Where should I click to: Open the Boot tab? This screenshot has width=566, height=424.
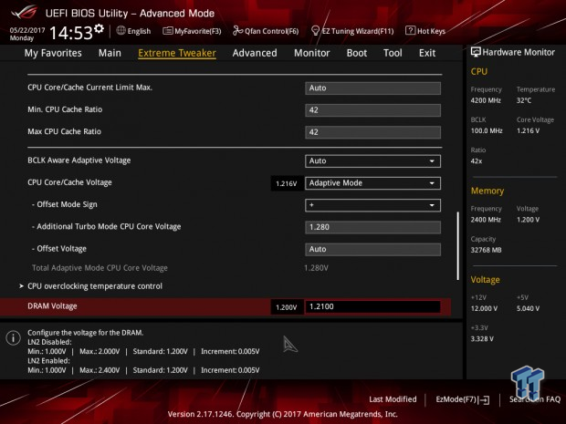point(357,53)
